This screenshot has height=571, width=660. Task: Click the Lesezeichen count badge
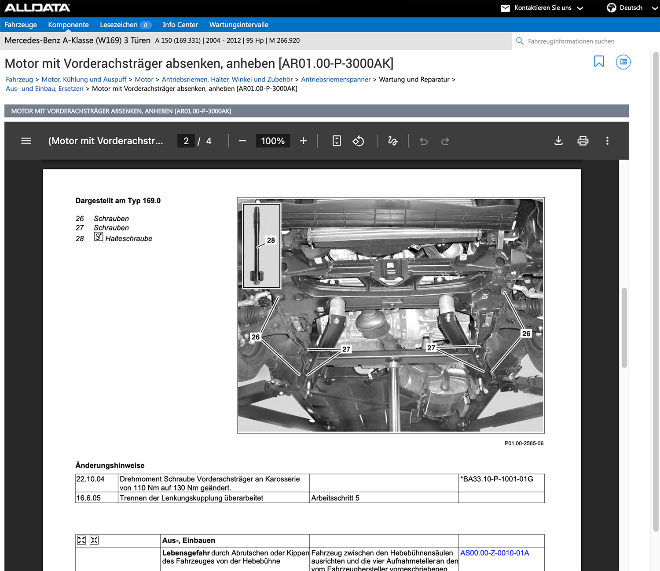click(x=146, y=25)
